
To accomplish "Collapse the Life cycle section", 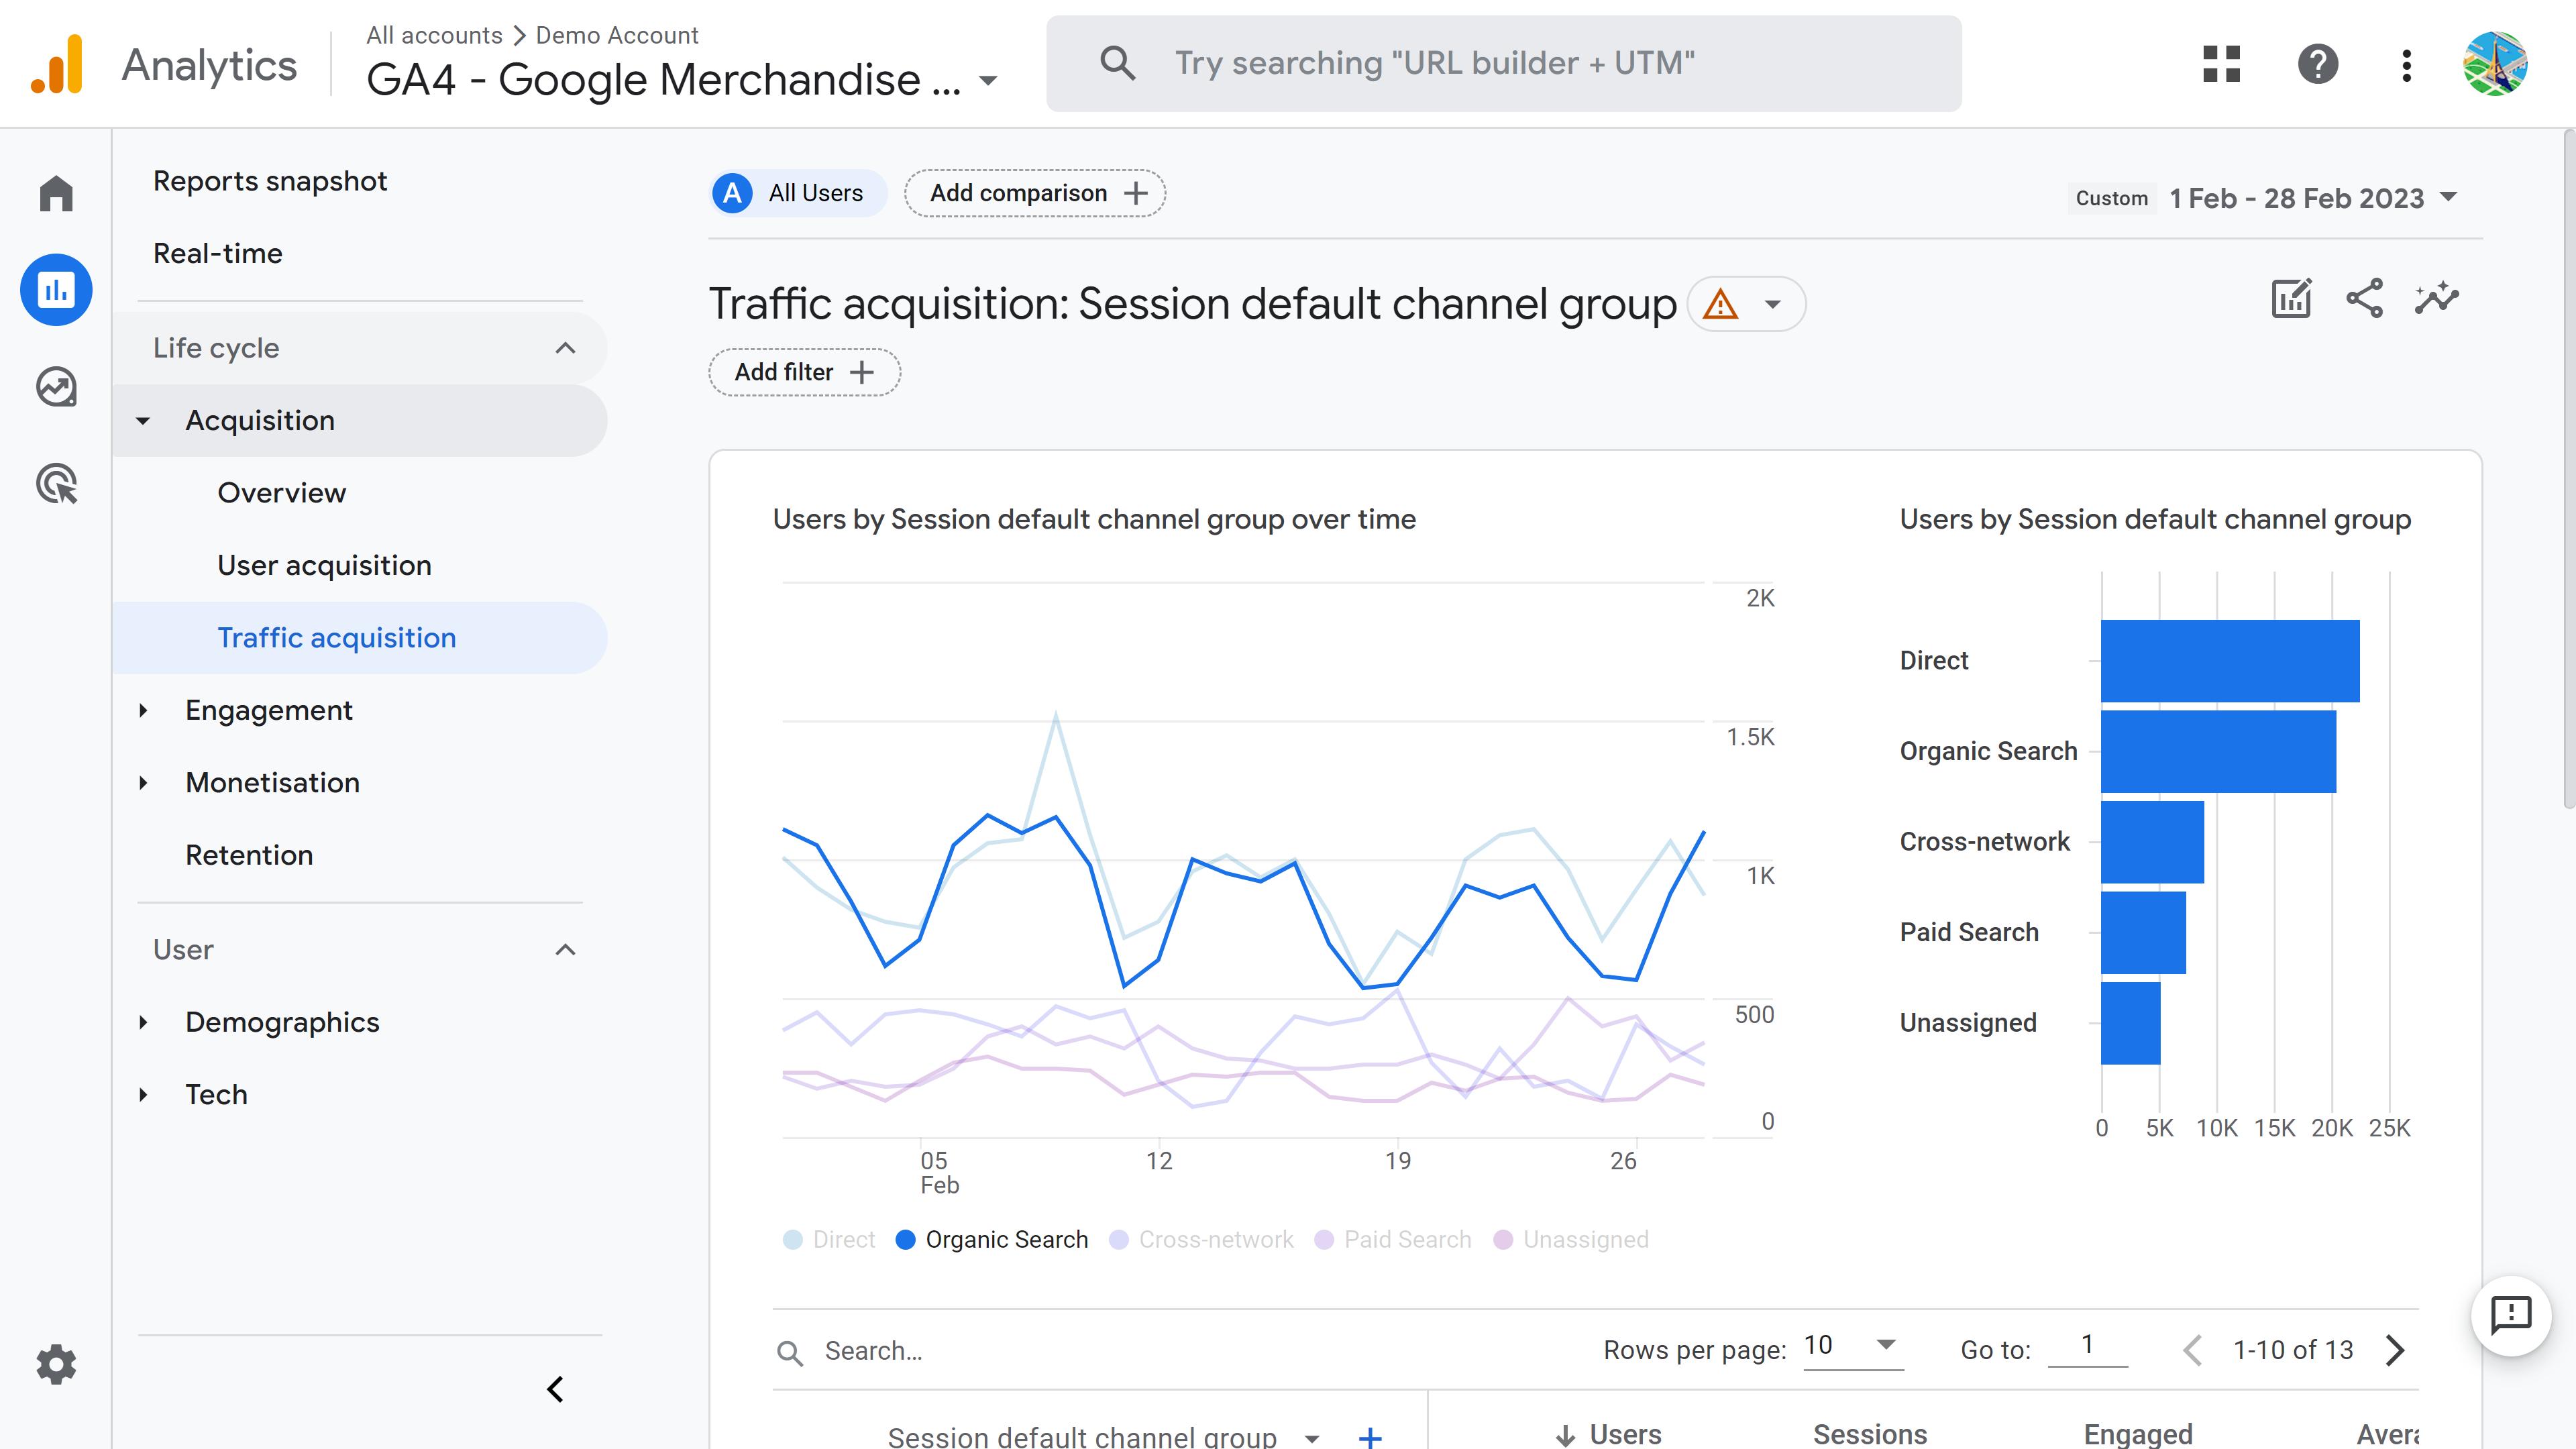I will (565, 348).
